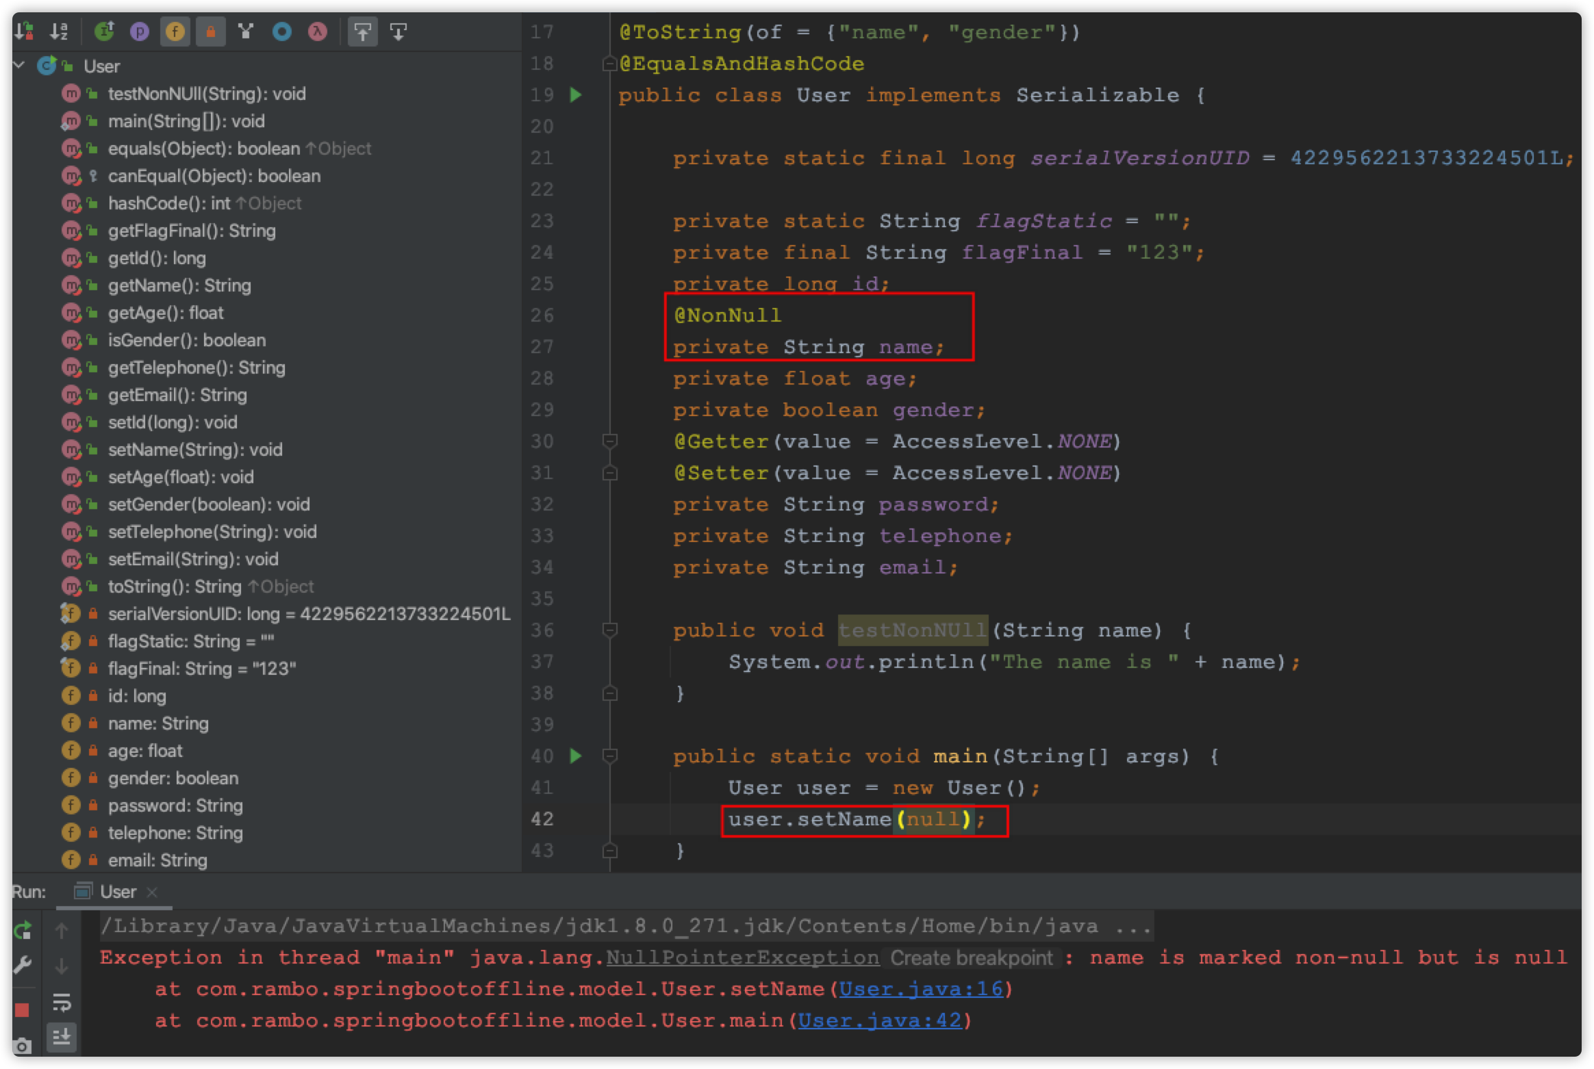The image size is (1594, 1069).
Task: Select testNonNUll(String): void in Structure
Action: pyautogui.click(x=207, y=93)
